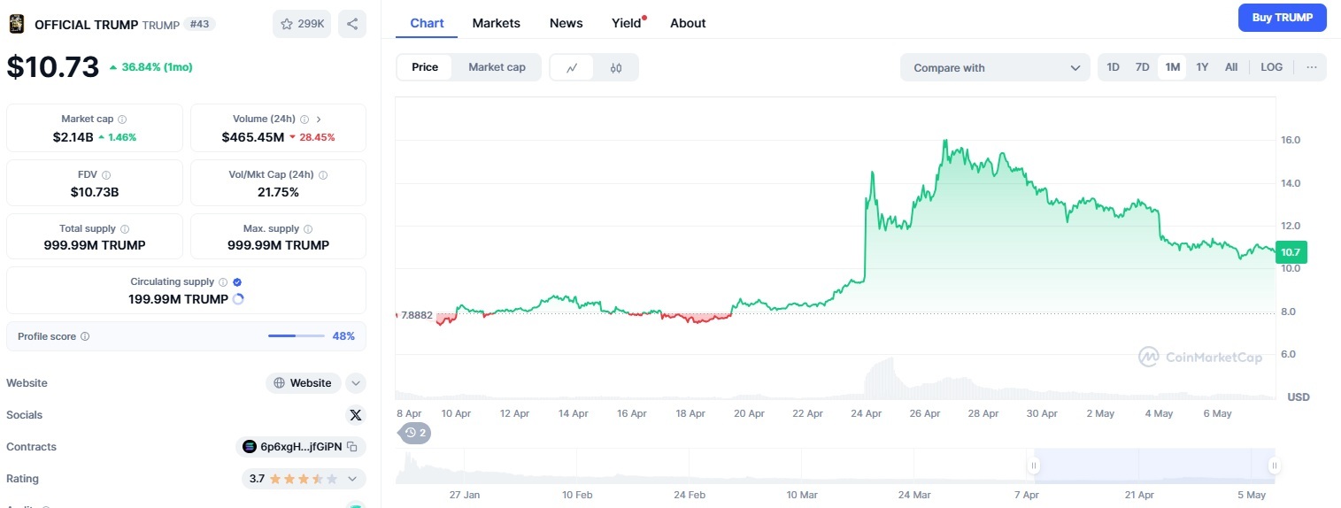Image resolution: width=1341 pixels, height=508 pixels.
Task: Click the 199.99M TRUMP circulating supply value
Action: tap(178, 299)
